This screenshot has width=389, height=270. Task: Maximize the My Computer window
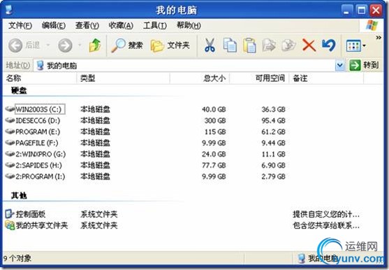(362, 10)
